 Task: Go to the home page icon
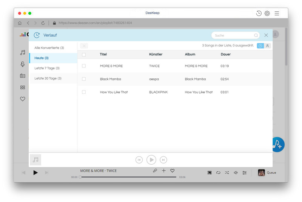20,23
